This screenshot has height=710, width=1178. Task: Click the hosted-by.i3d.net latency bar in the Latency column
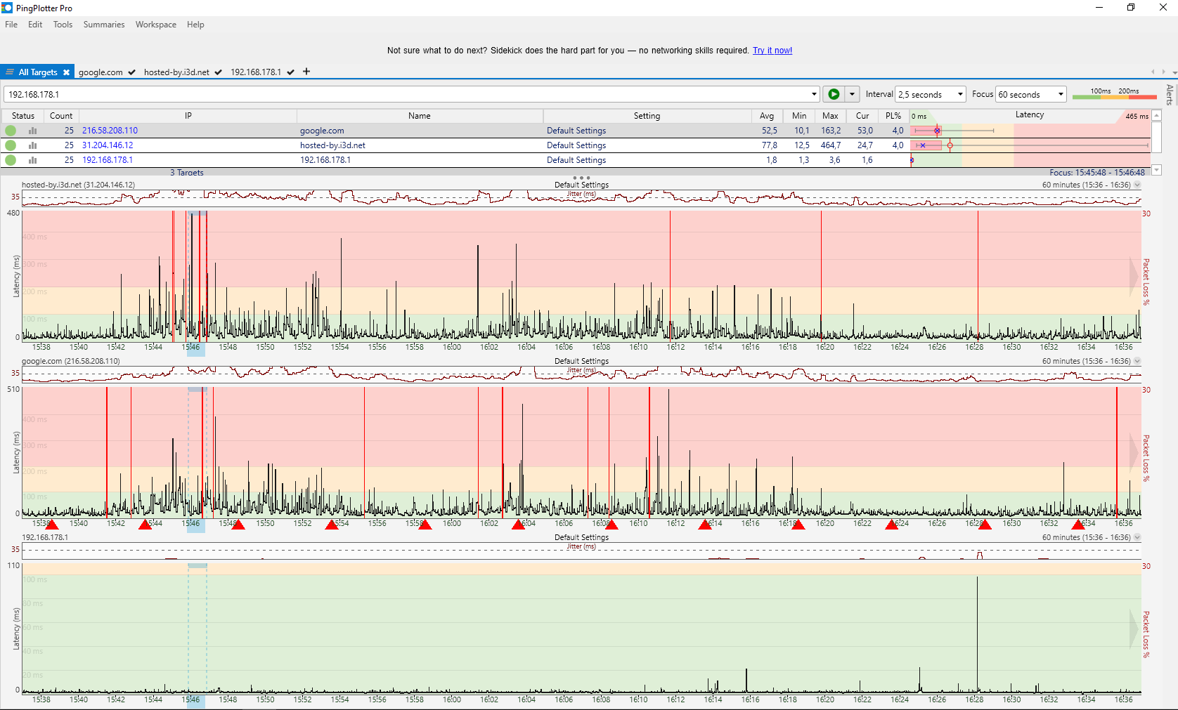click(927, 145)
